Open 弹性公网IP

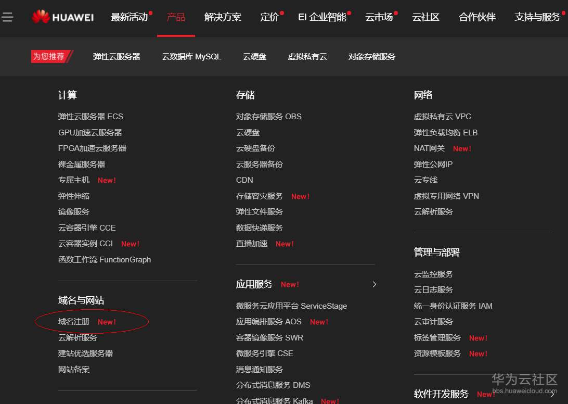433,165
